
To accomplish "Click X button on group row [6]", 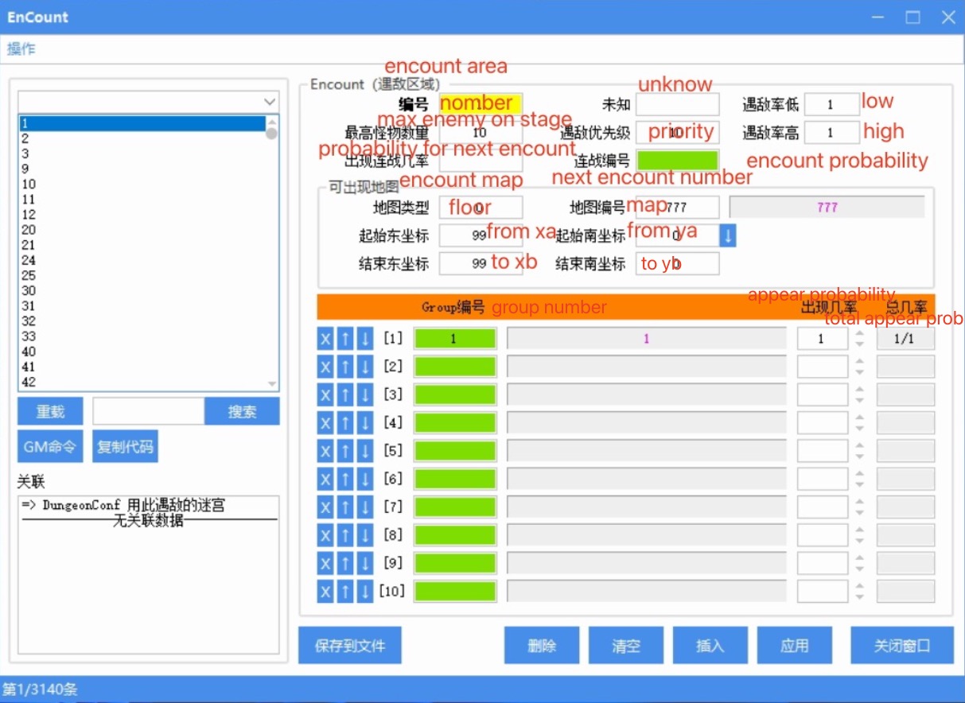I will pyautogui.click(x=325, y=479).
